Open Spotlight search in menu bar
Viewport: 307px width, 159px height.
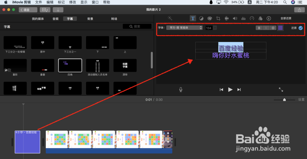pyautogui.click(x=285, y=2)
